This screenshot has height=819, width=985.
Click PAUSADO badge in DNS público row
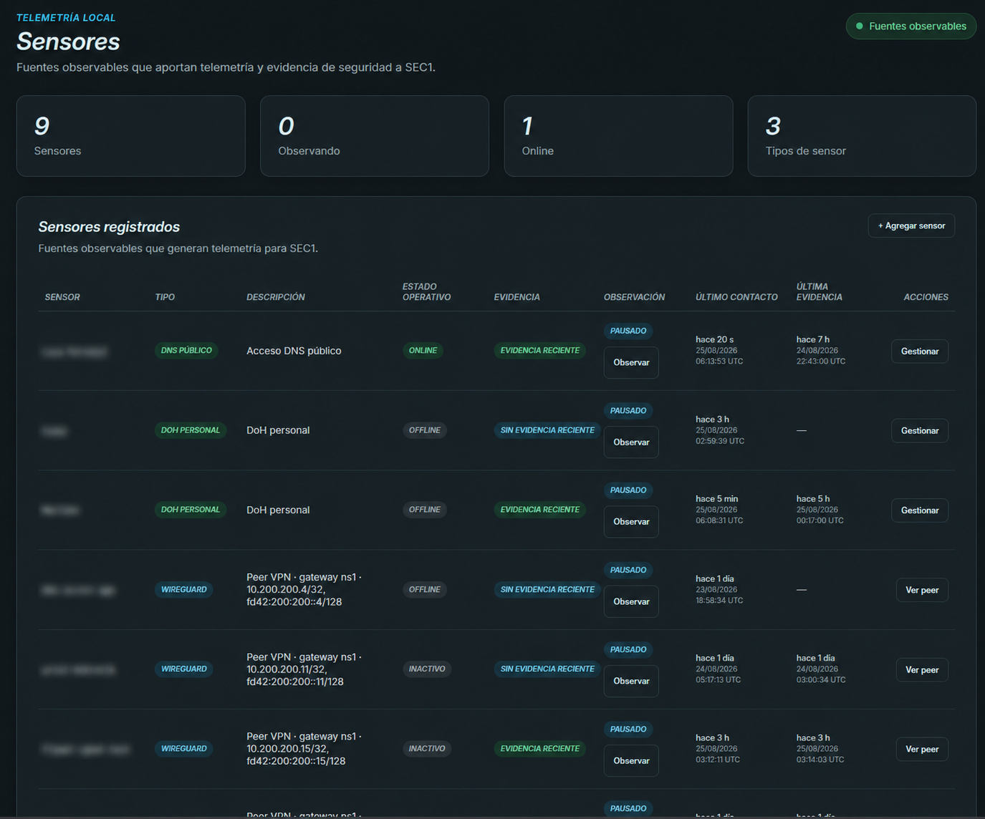(x=628, y=331)
